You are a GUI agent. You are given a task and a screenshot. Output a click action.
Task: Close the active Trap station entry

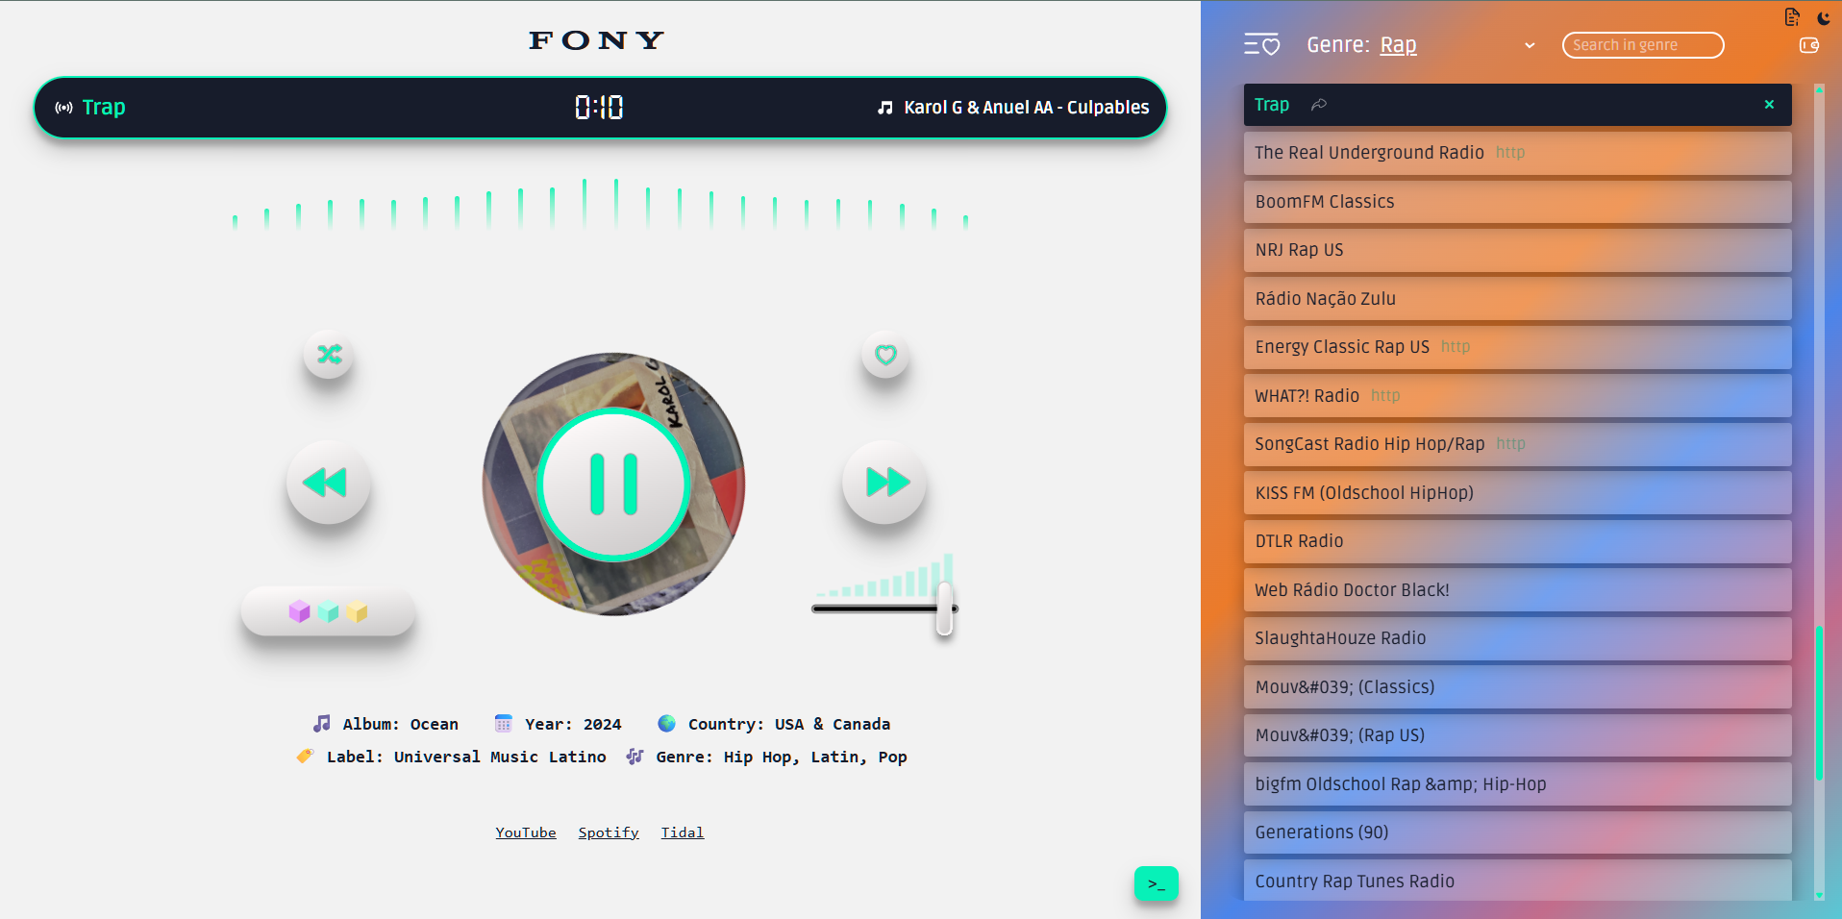click(x=1769, y=105)
